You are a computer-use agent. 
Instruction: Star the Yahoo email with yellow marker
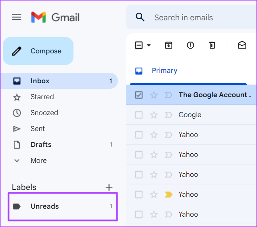154,194
